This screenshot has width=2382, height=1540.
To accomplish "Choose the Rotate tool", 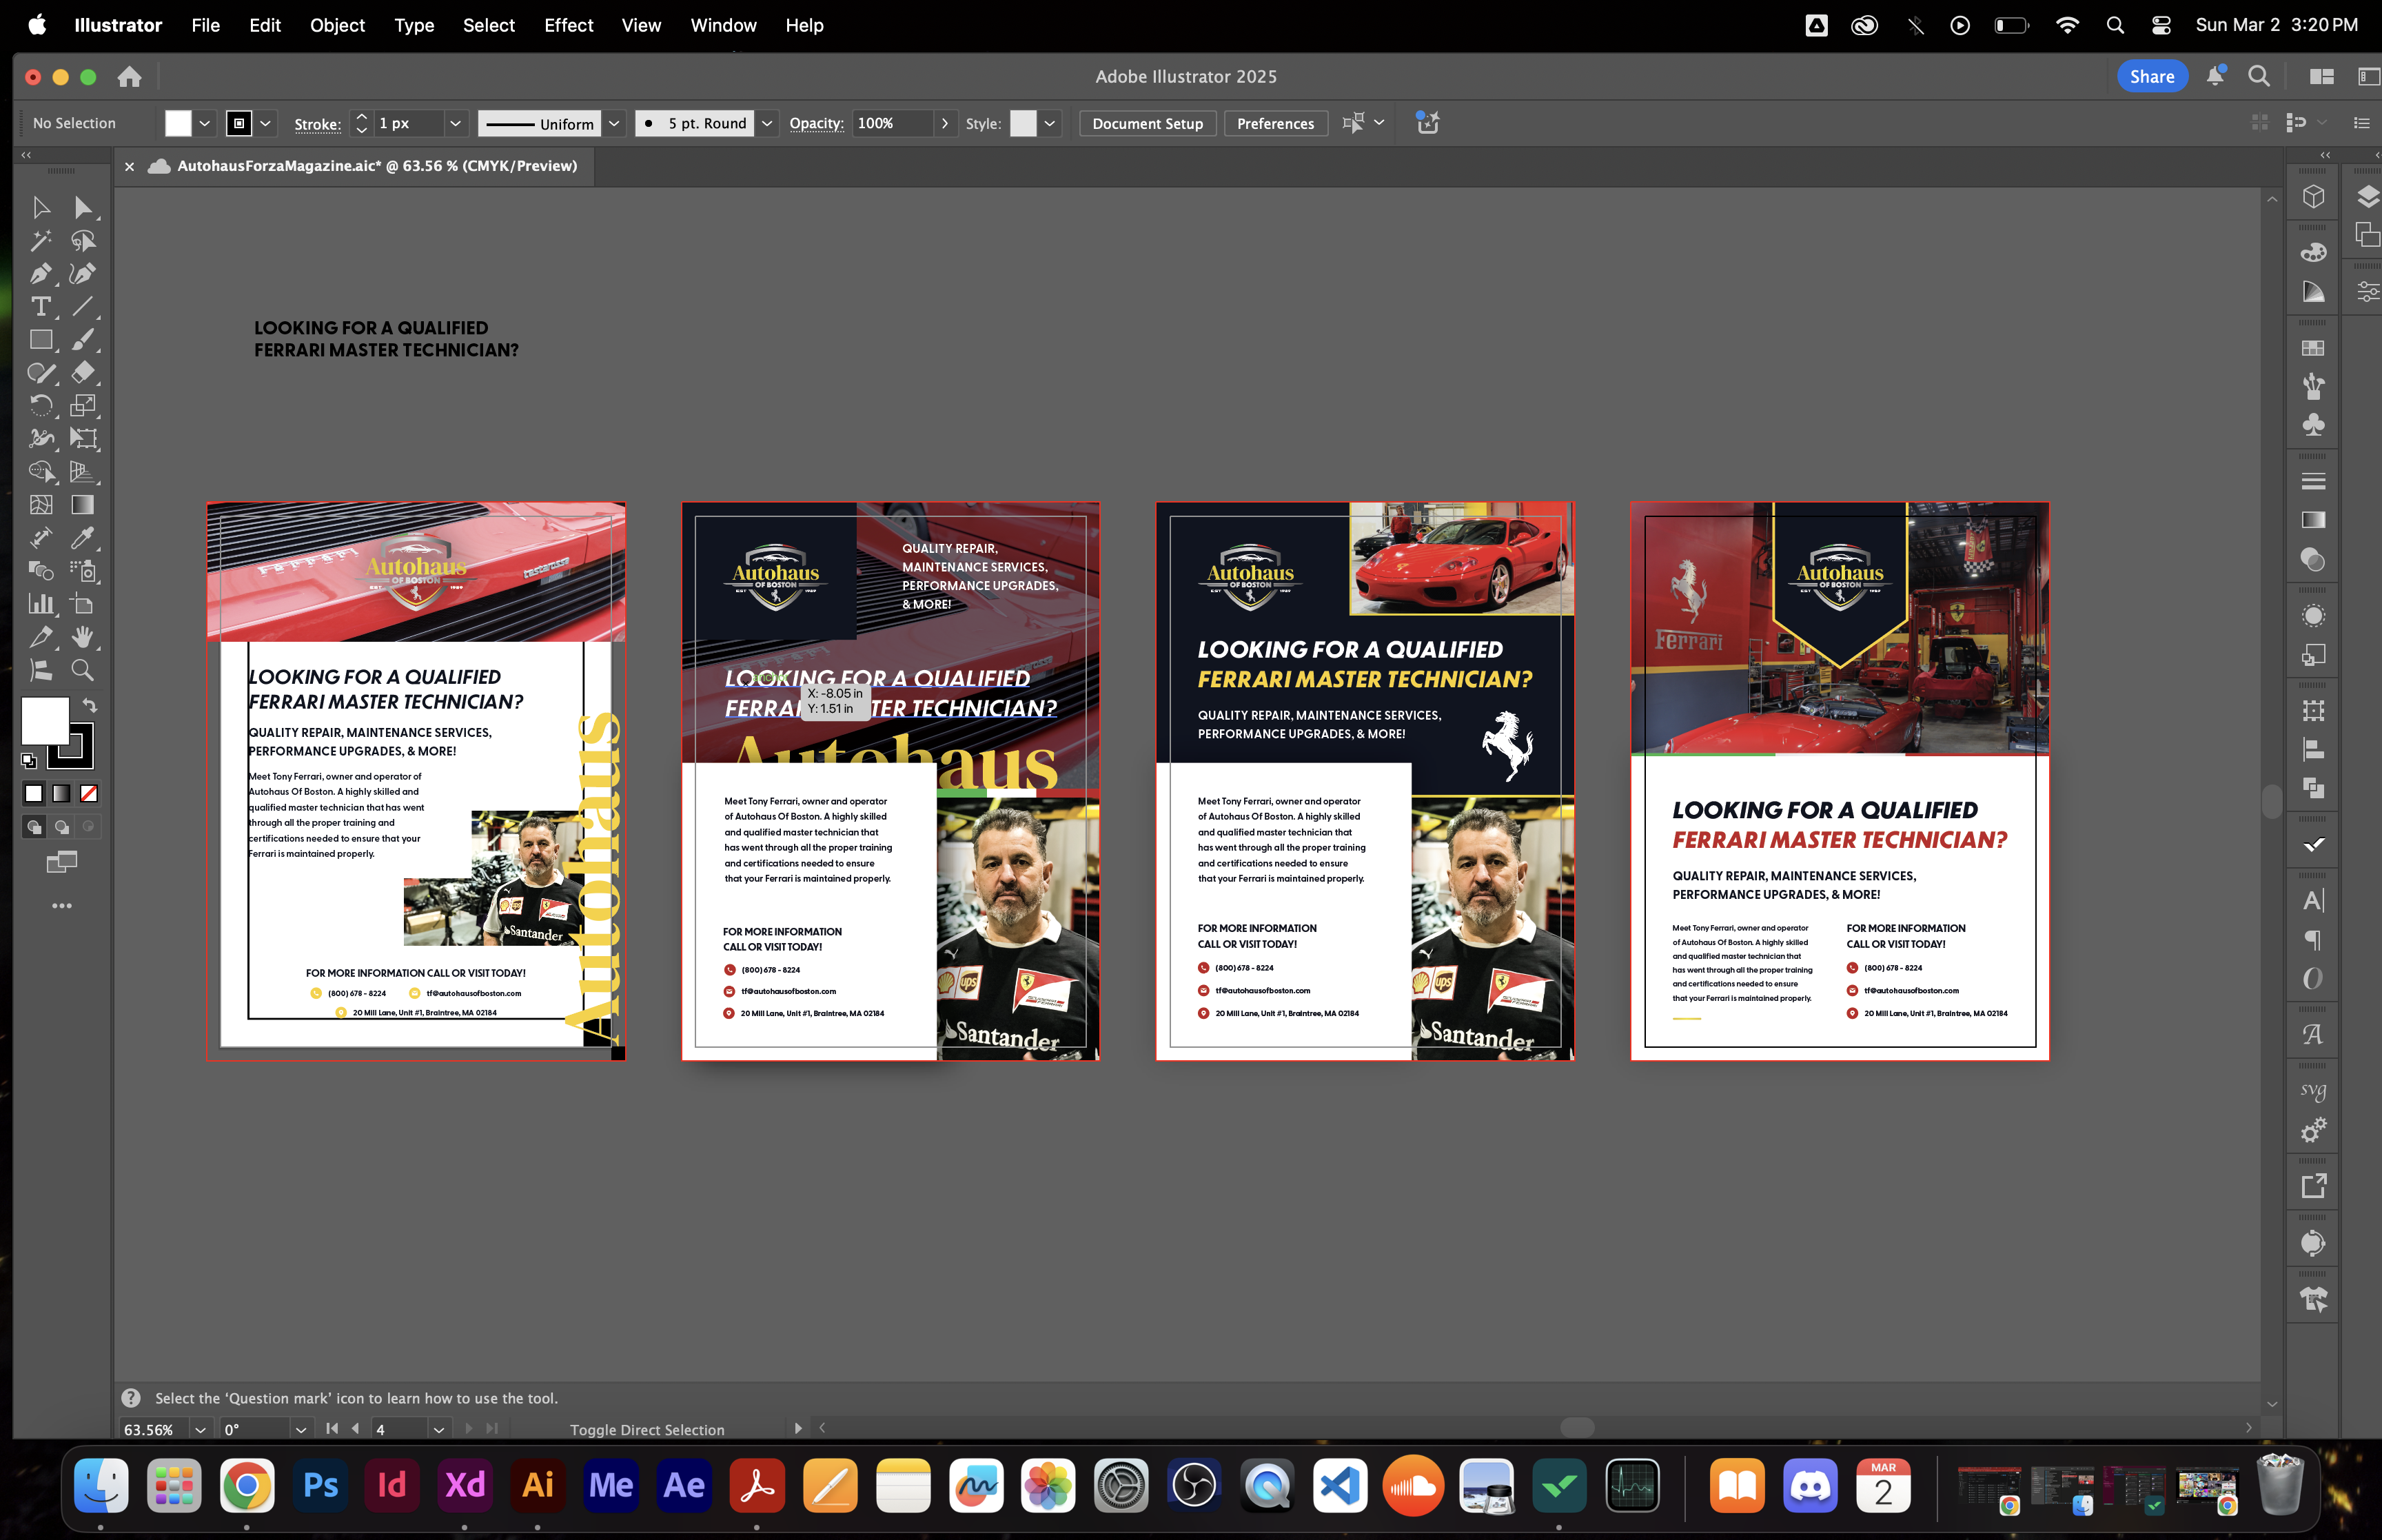I will pyautogui.click(x=40, y=406).
